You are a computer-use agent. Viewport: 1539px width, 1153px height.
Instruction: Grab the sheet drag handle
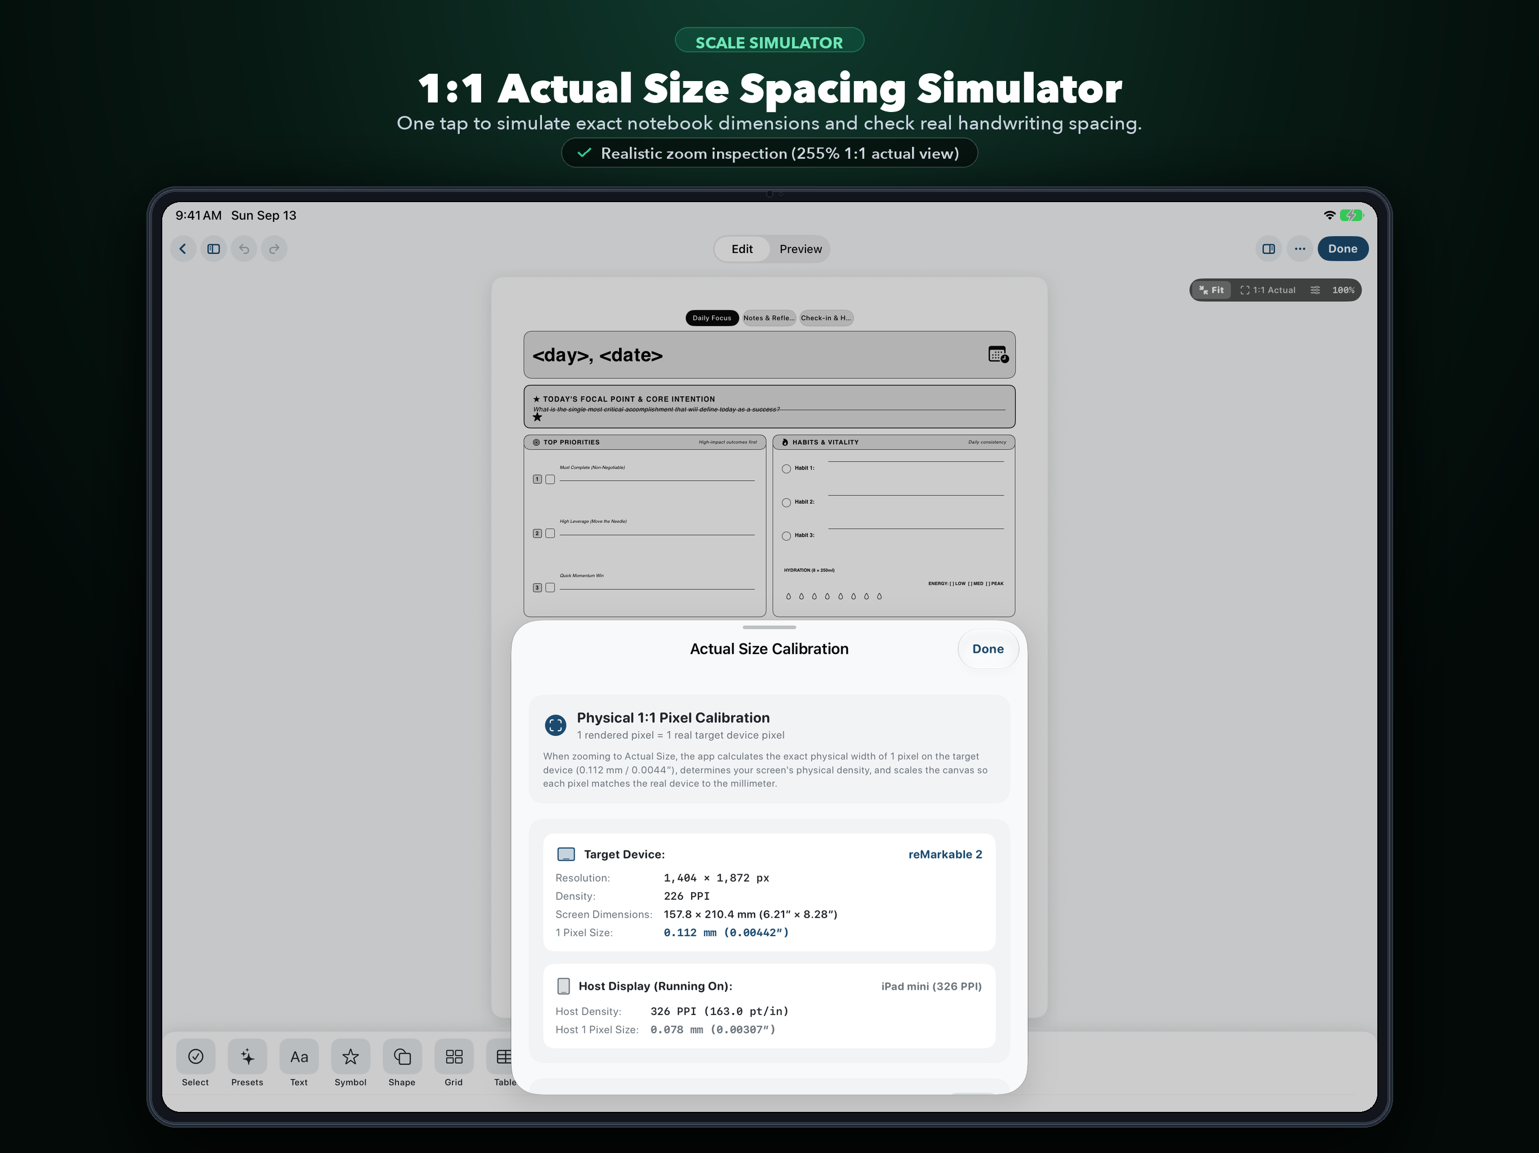[769, 627]
